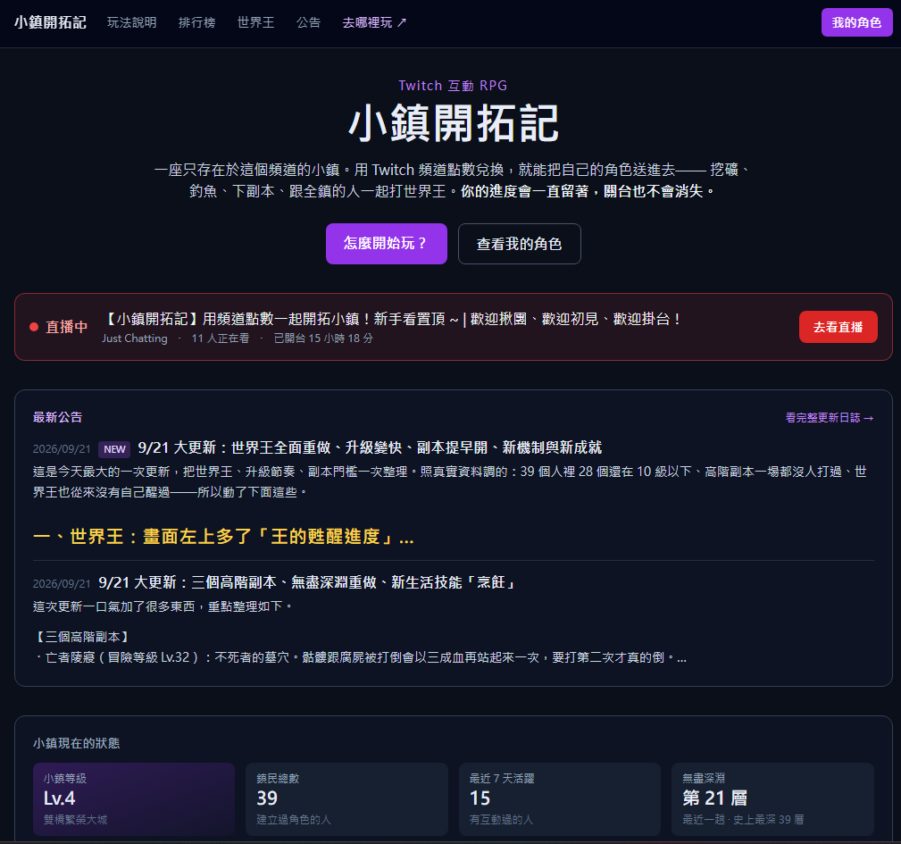Click the 小鎮開拓記 site logo

point(50,22)
